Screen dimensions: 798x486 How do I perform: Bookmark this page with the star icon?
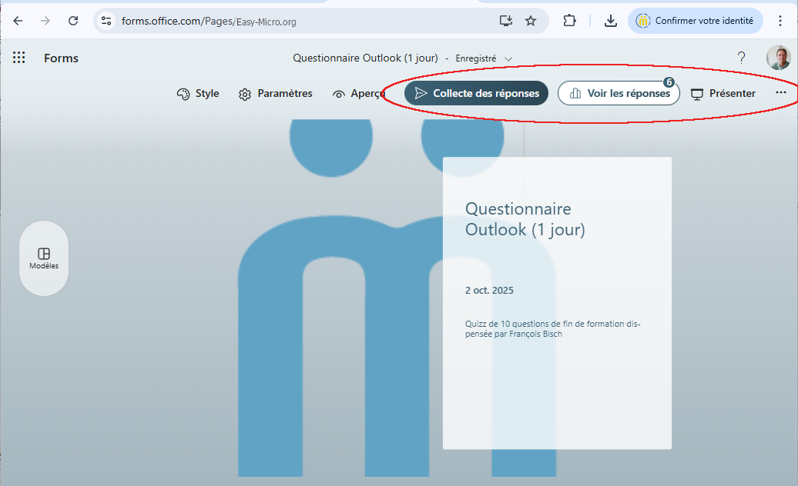pyautogui.click(x=531, y=21)
